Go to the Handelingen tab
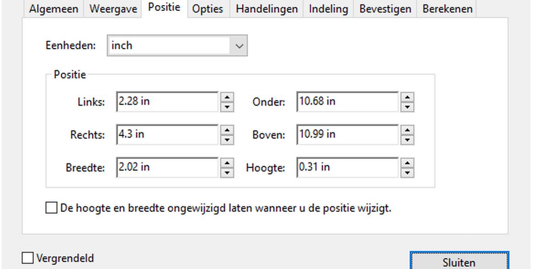The image size is (533, 269). [x=266, y=9]
